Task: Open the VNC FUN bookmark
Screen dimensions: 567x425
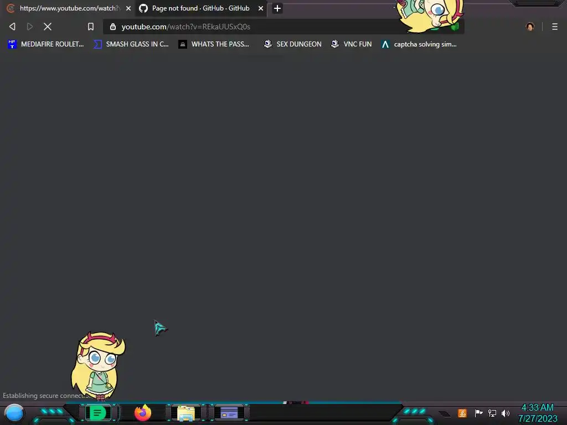Action: tap(352, 44)
